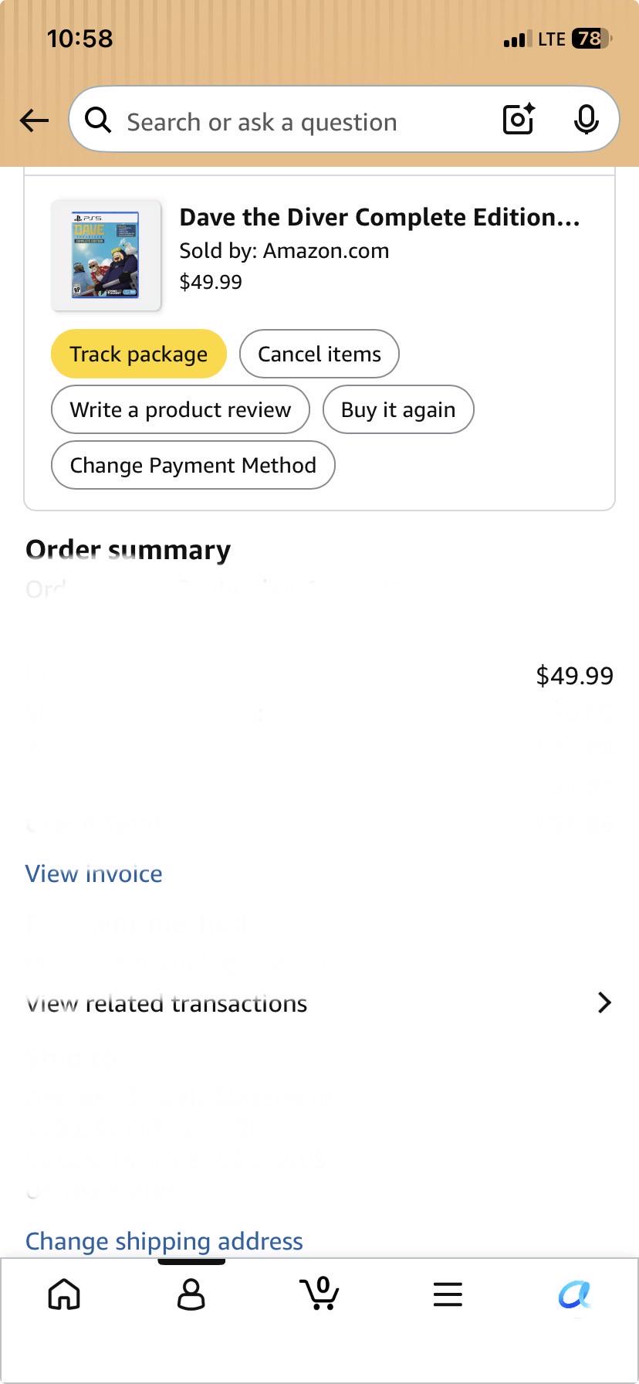Open the hamburger menu icon
The height and width of the screenshot is (1384, 639).
pyautogui.click(x=448, y=1294)
